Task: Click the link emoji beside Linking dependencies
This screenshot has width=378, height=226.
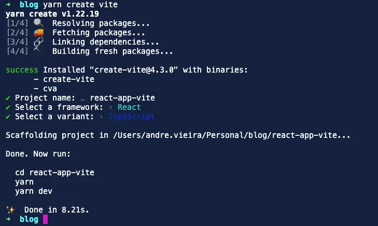Action: coord(38,42)
